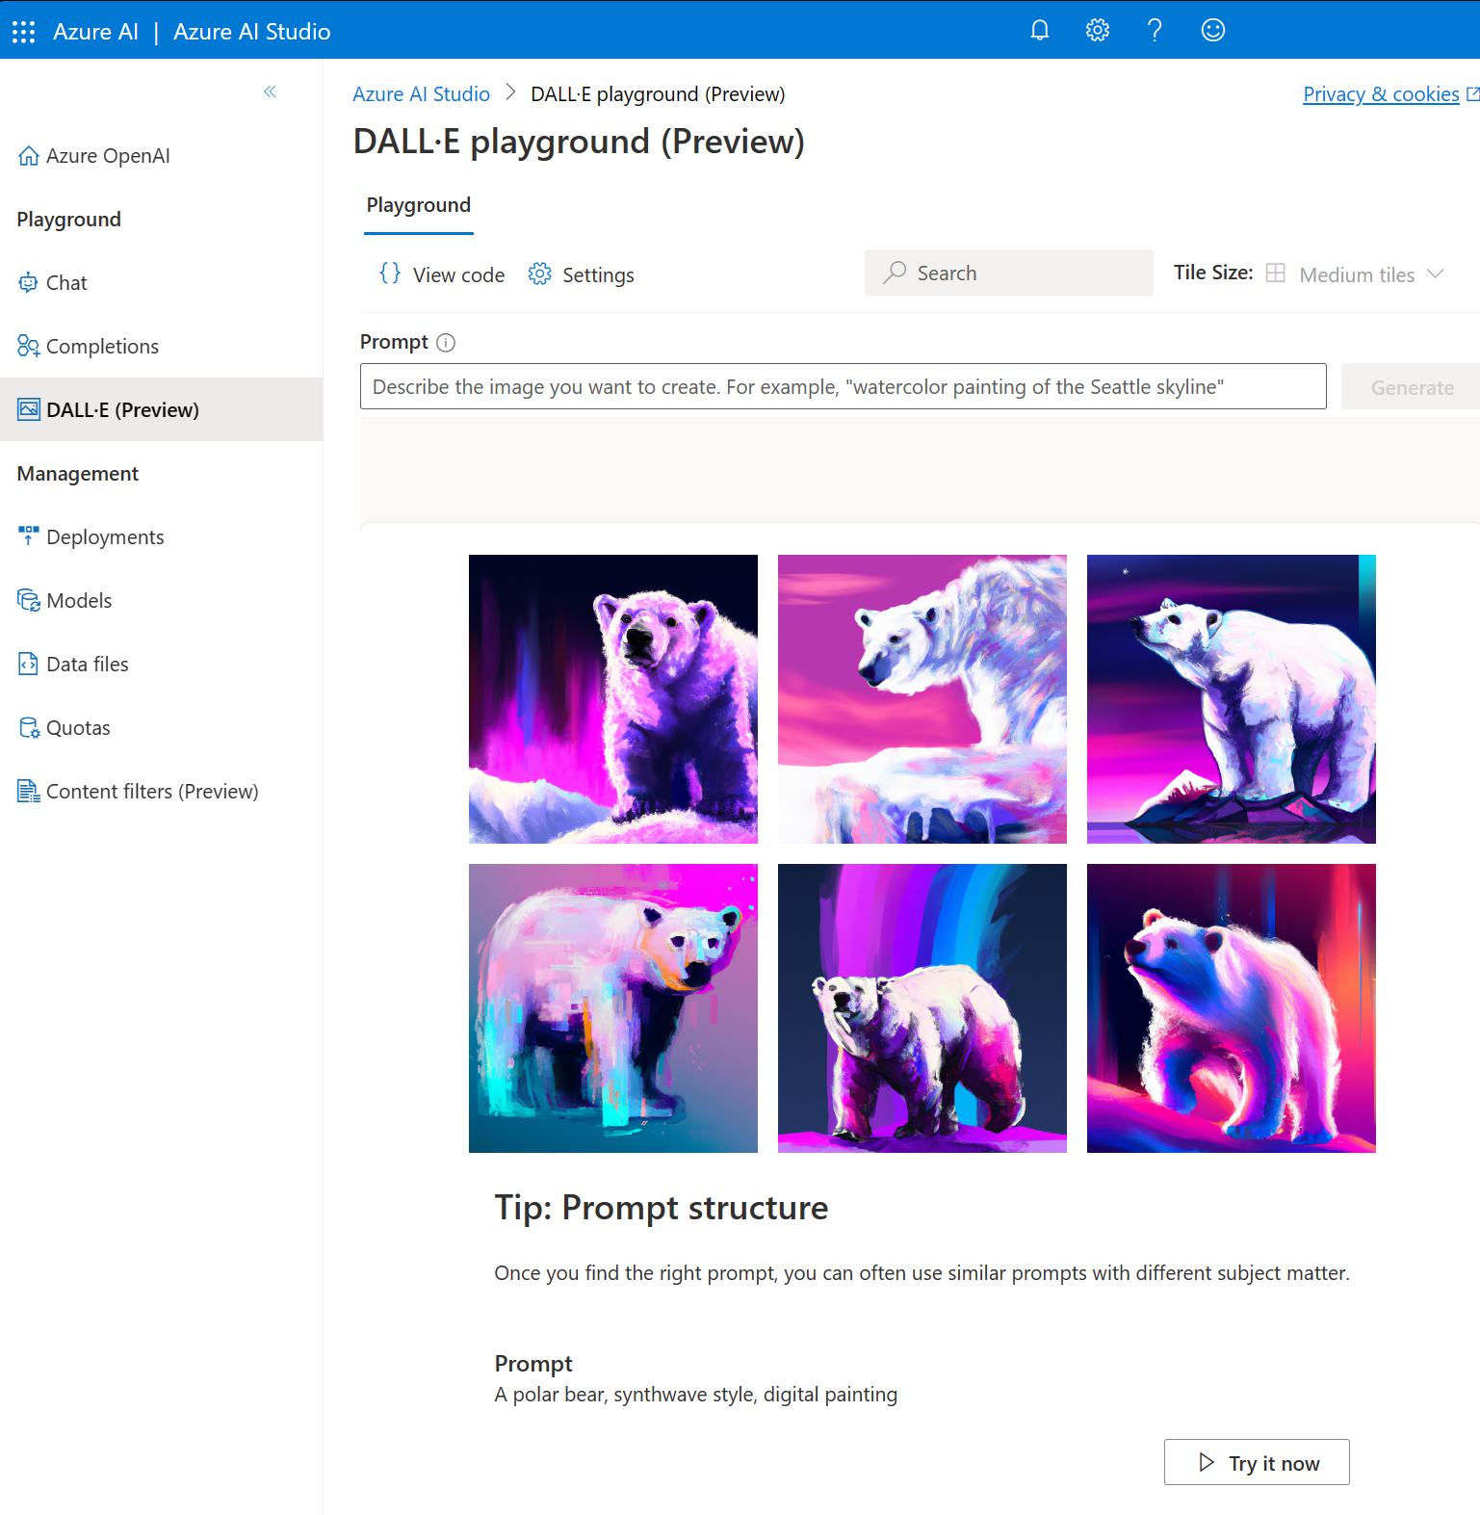This screenshot has height=1515, width=1480.
Task: Click the Content filters icon
Action: point(29,792)
